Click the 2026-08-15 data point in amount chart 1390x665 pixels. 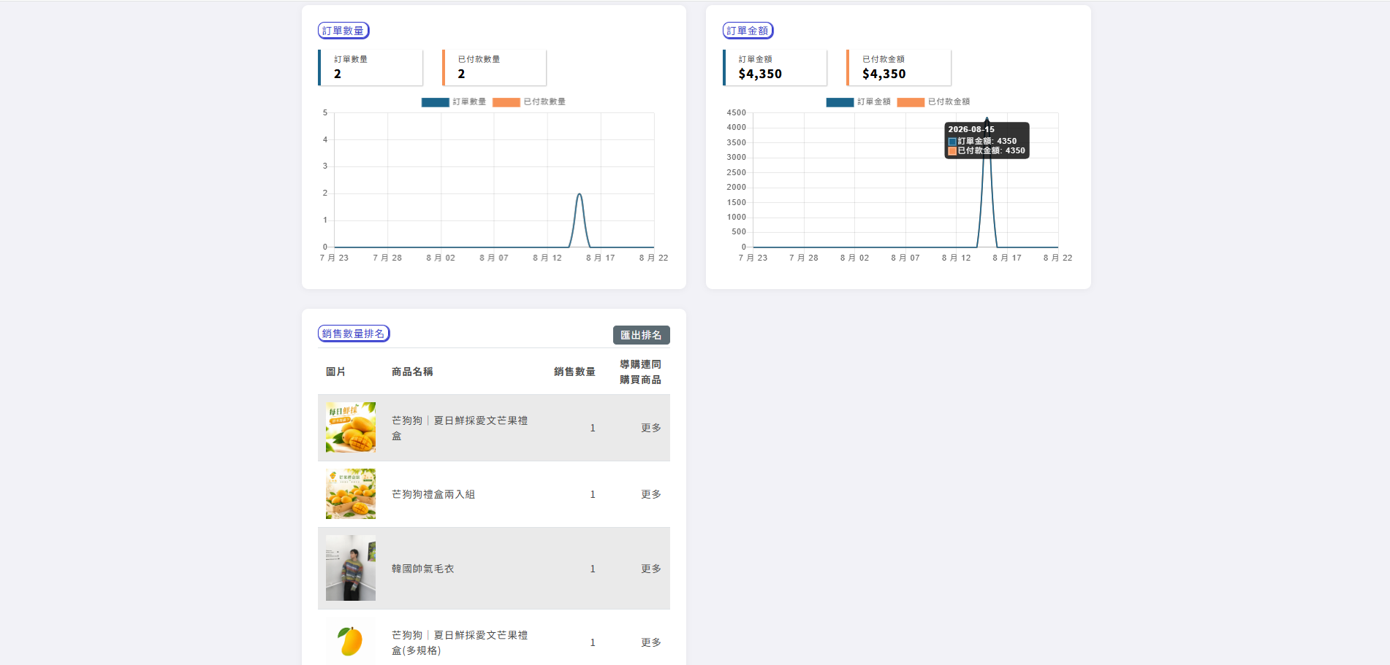point(987,120)
